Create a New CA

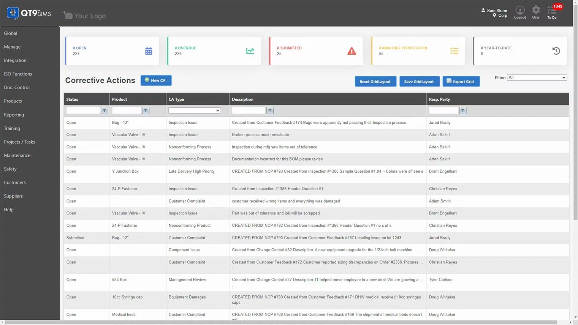tap(156, 80)
